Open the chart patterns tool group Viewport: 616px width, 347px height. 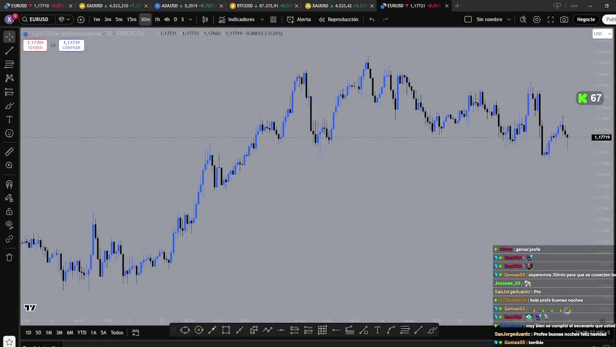pos(9,78)
